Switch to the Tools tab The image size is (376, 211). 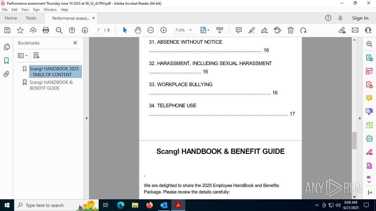[x=31, y=18]
